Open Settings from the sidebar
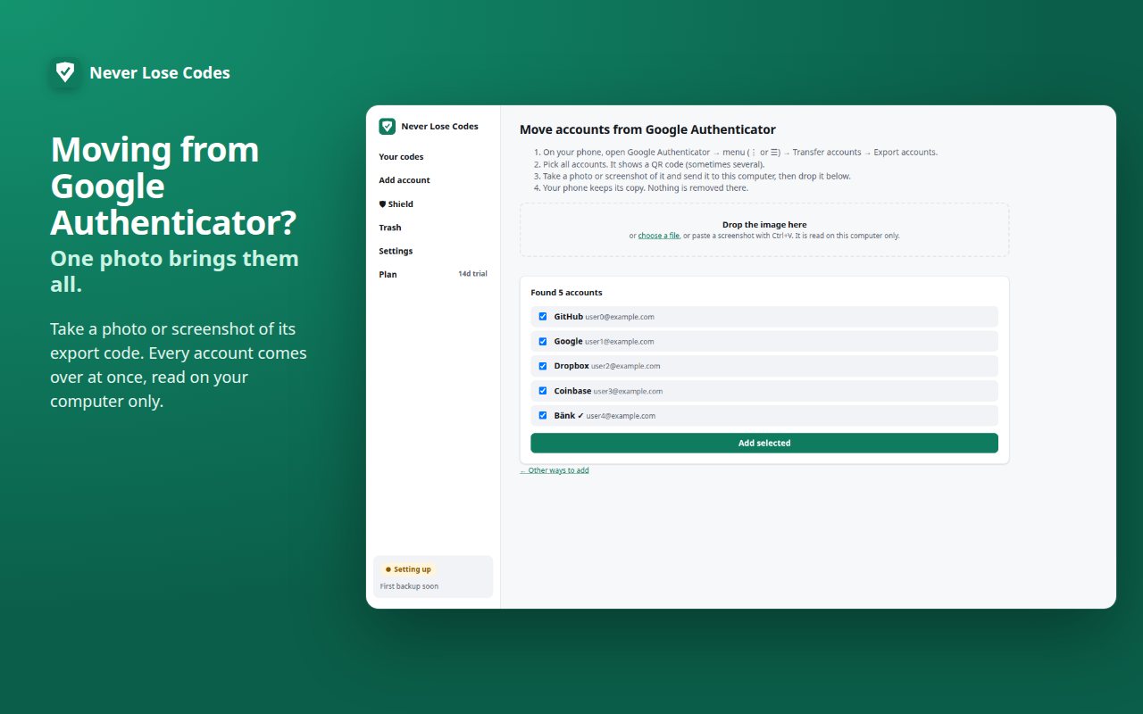 396,252
